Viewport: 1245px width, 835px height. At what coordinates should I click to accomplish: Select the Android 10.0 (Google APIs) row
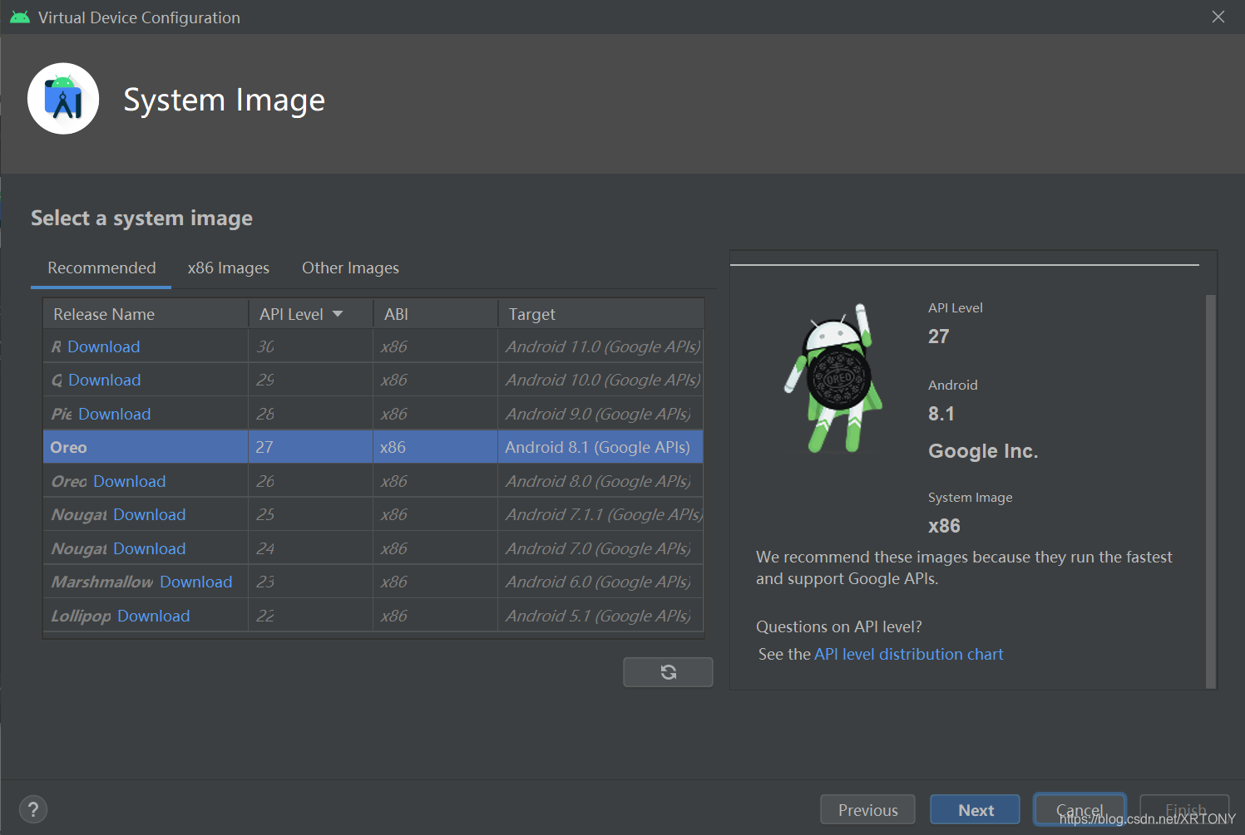click(x=373, y=380)
